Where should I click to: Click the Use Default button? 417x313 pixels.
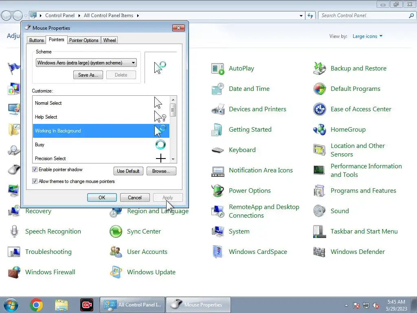(x=128, y=171)
